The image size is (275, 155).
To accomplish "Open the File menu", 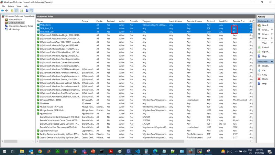I will (3, 6).
